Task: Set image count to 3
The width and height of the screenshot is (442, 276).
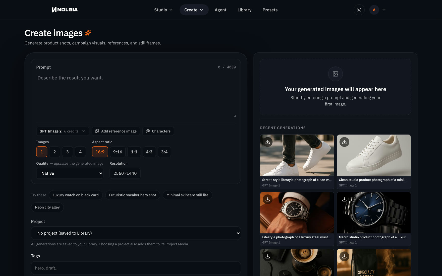Action: 67,152
